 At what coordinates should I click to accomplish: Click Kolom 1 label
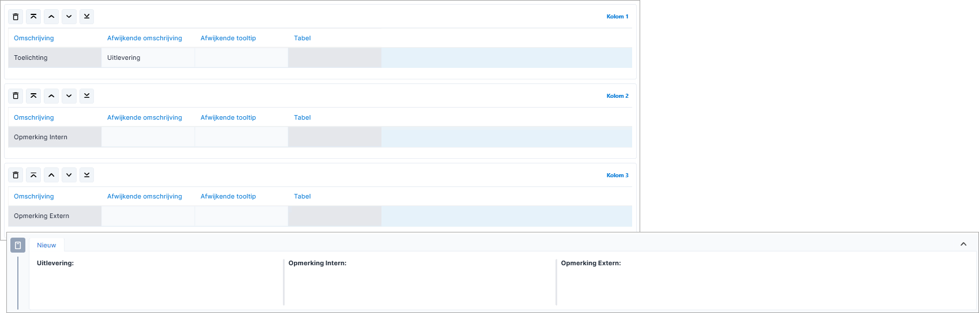(x=618, y=17)
